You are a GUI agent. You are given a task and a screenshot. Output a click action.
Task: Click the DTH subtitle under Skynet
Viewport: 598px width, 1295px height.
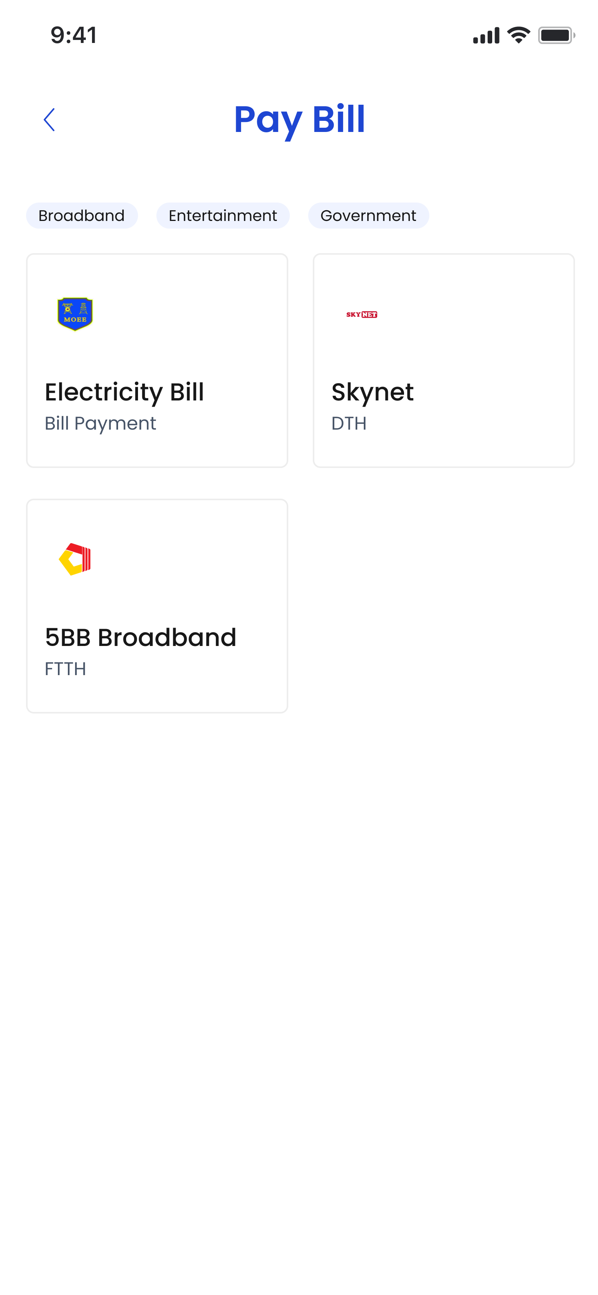(349, 424)
